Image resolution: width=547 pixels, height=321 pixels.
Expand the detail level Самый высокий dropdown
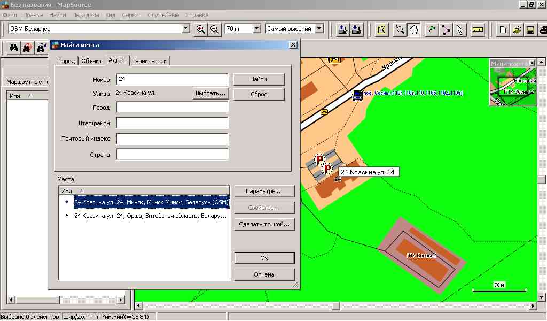click(x=319, y=29)
